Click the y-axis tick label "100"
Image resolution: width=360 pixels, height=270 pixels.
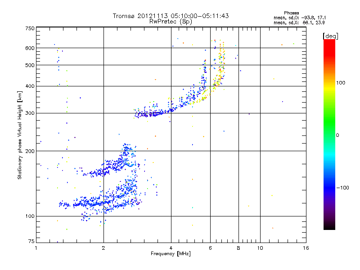click(x=30, y=216)
